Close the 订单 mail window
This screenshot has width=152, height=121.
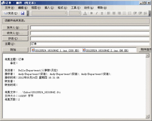149,3
